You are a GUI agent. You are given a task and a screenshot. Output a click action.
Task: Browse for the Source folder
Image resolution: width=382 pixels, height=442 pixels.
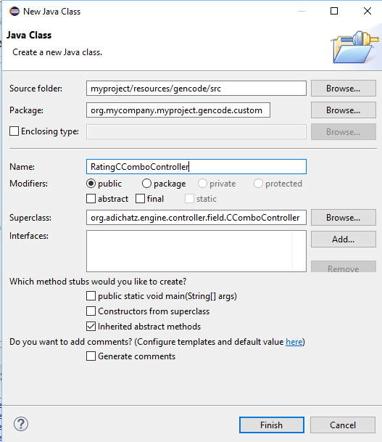(x=344, y=89)
